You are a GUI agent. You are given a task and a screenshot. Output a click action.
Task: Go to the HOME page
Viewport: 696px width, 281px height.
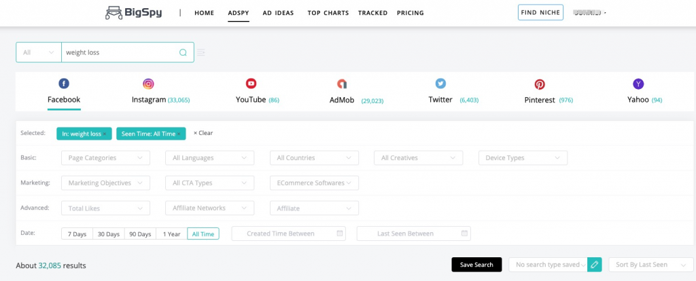pyautogui.click(x=204, y=13)
